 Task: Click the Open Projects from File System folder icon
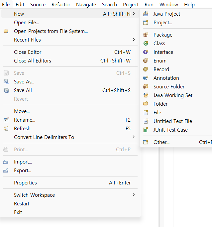pyautogui.click(x=6, y=31)
